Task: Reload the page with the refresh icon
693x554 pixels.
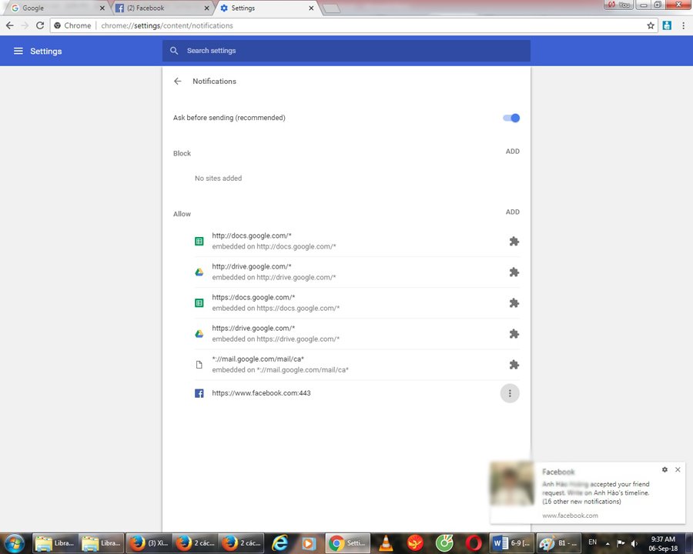Action: pos(40,25)
